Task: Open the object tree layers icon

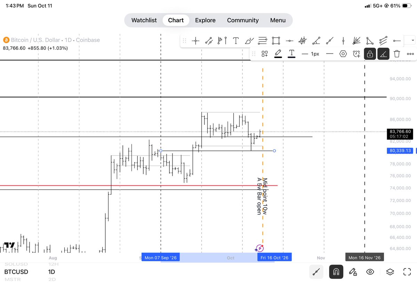Action: point(390,272)
